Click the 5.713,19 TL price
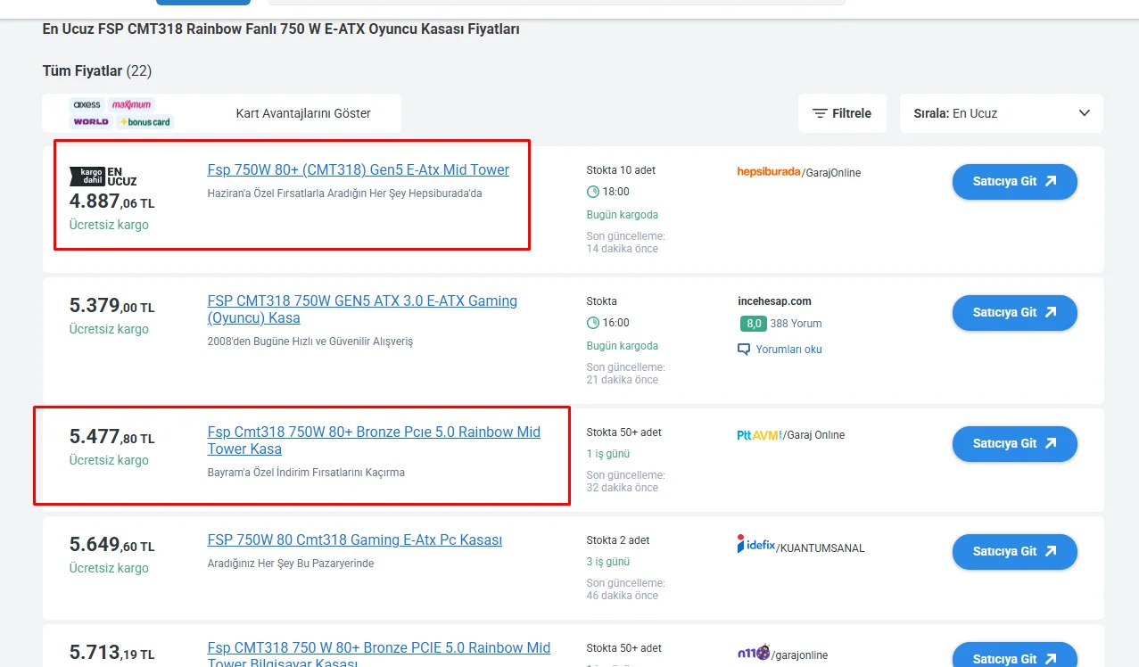Image resolution: width=1139 pixels, height=667 pixels. click(112, 653)
